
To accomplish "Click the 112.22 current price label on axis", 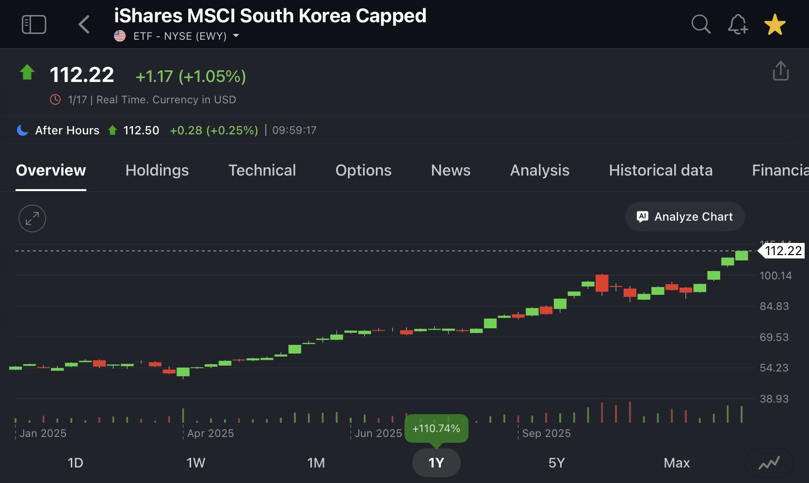I will (x=782, y=251).
